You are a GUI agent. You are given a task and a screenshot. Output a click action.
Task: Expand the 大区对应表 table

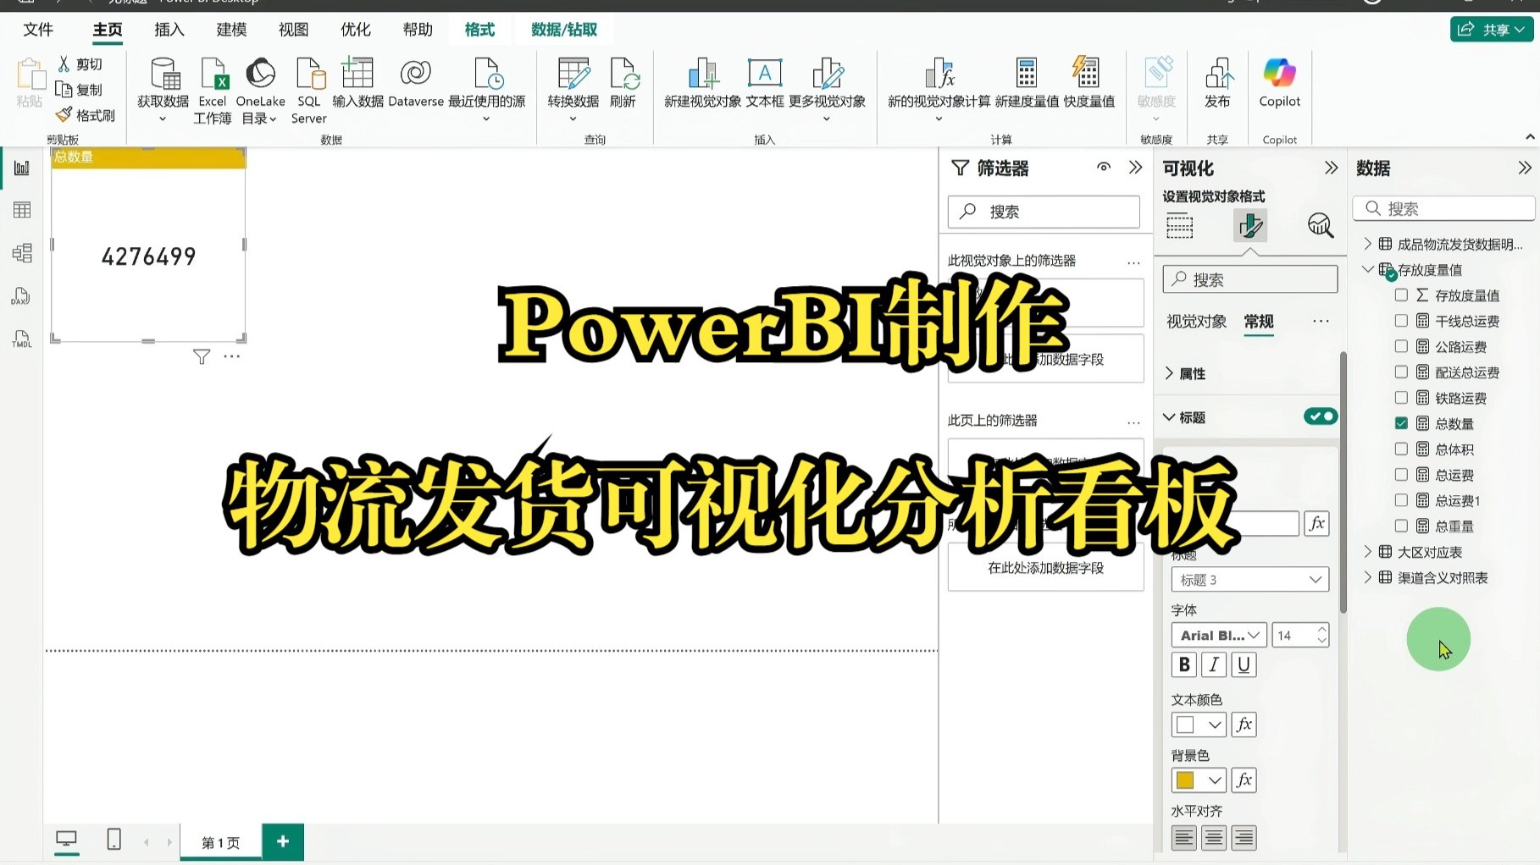1368,551
